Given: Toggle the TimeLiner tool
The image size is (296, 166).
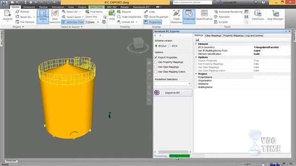Looking at the screenshot, I should [x=189, y=17].
